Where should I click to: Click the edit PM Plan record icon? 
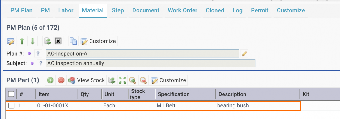(x=11, y=41)
